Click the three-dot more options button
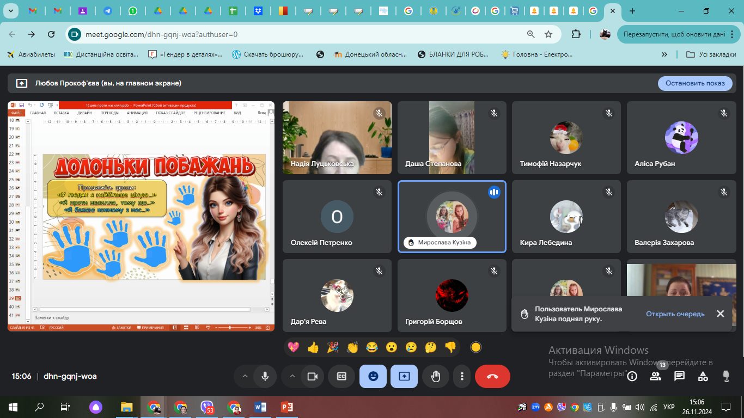The image size is (744, 418). tap(462, 376)
